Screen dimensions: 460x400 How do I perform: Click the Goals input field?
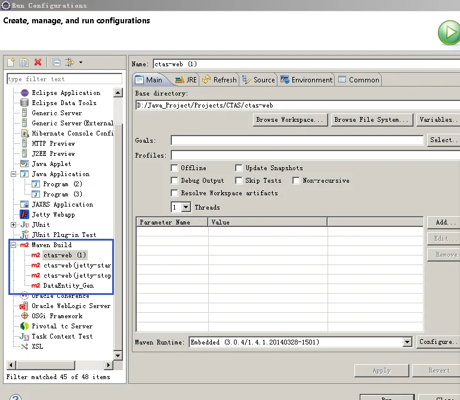point(297,140)
